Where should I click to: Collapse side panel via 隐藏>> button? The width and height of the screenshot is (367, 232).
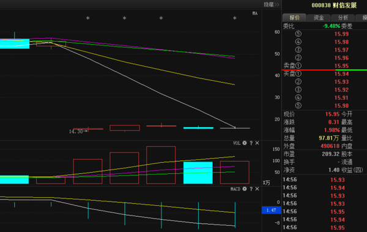pos(272,4)
